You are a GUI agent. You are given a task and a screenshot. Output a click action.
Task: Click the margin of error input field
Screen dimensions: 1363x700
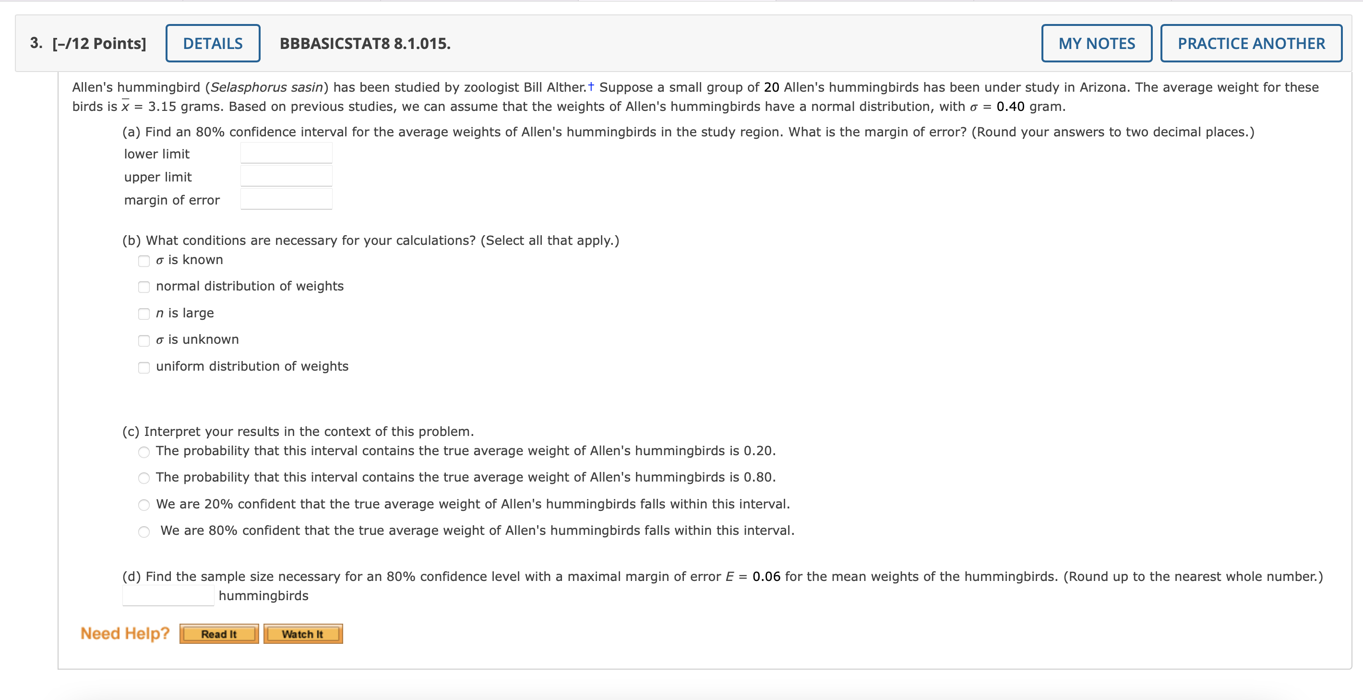click(x=286, y=199)
